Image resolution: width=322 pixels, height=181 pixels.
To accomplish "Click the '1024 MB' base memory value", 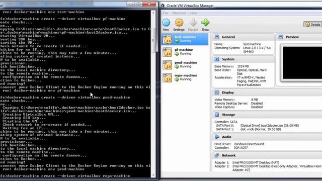I will click(243, 66).
